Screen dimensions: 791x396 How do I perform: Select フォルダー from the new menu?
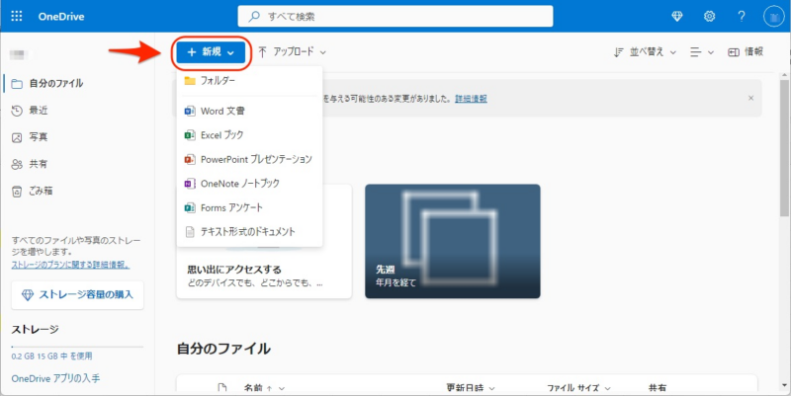(x=249, y=81)
